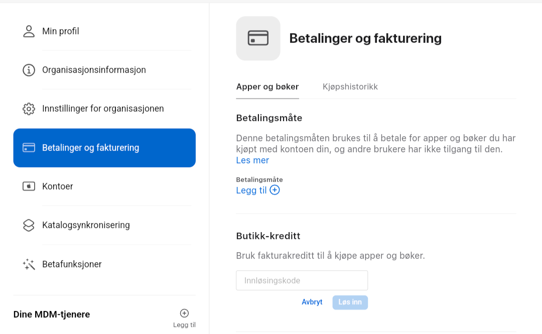Click Legg til under Betalingsmåte
The image size is (542, 334).
tap(251, 190)
